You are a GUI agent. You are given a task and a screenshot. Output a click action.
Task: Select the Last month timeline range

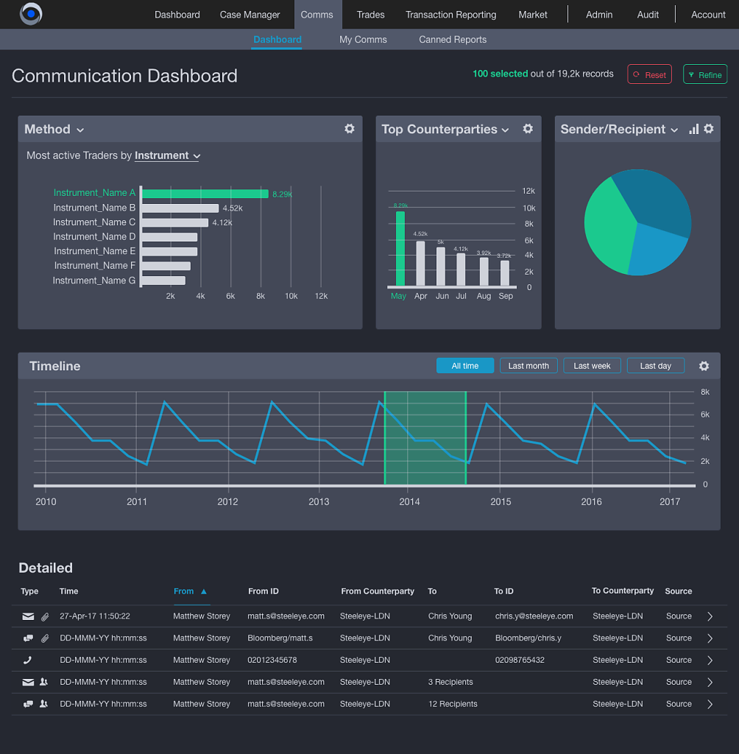[x=528, y=365]
